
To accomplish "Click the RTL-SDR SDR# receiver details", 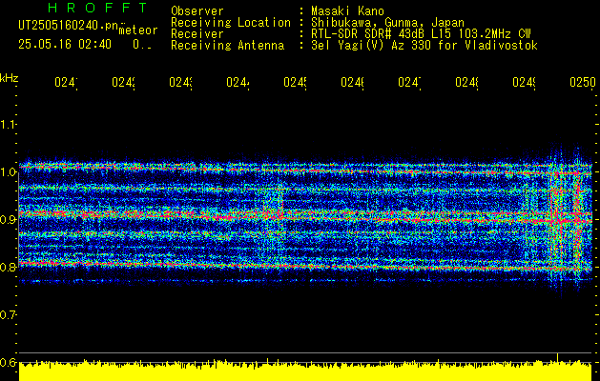I will point(421,34).
